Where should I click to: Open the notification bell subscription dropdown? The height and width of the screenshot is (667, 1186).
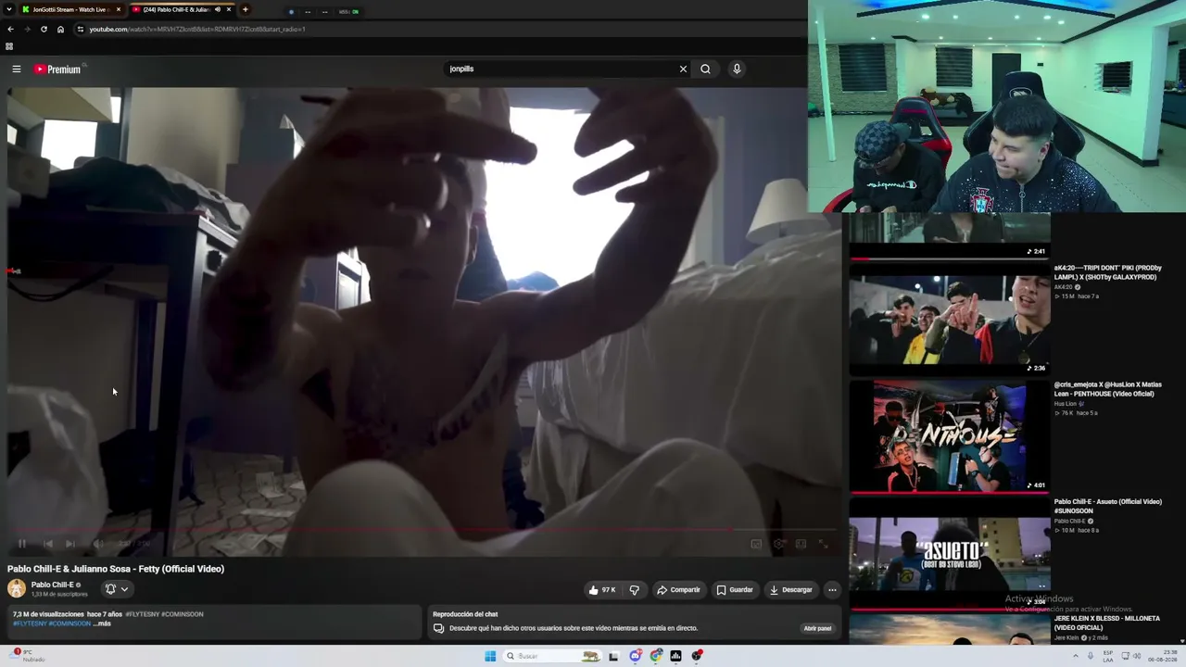[117, 589]
